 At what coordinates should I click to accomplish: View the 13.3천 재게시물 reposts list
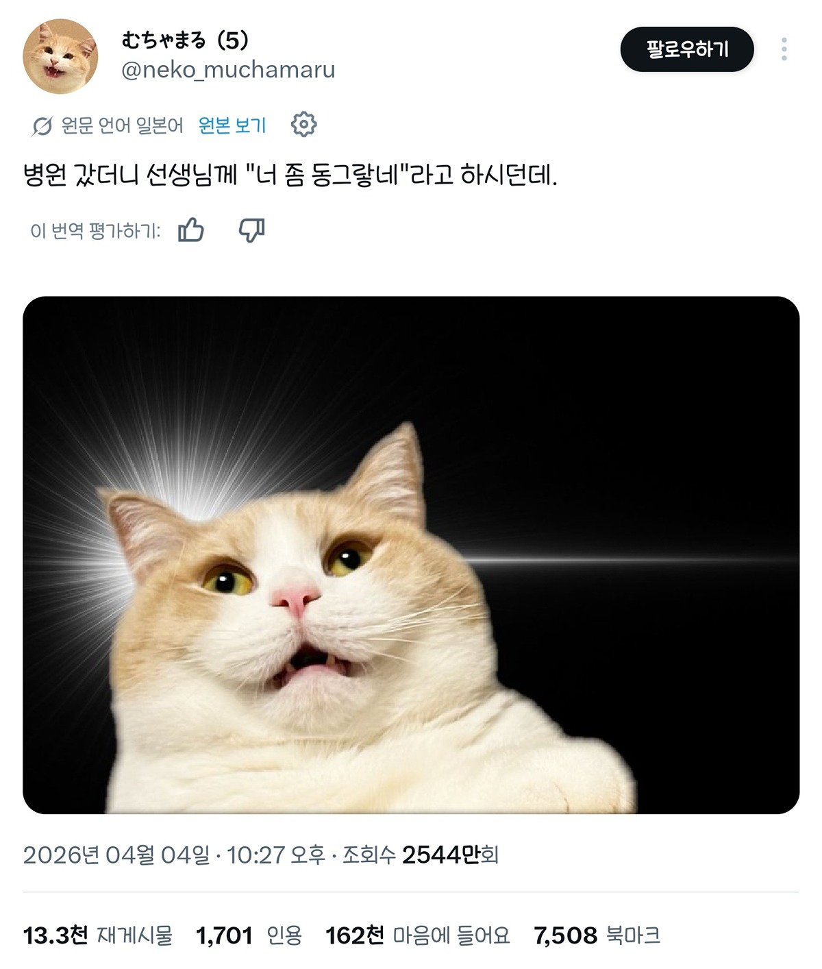pos(98,935)
